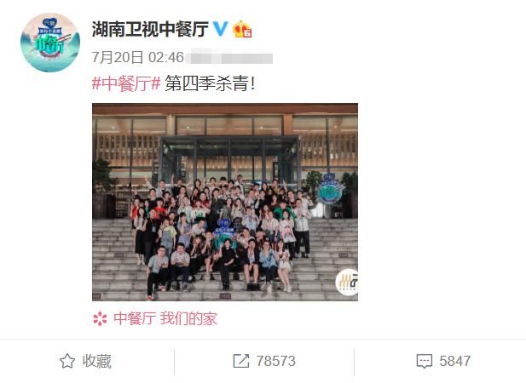The height and width of the screenshot is (383, 526).
Task: Click the gold crown membership badge
Action: tap(242, 29)
